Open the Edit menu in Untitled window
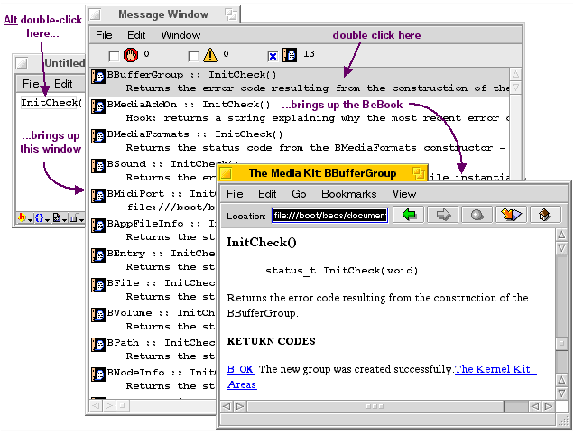Viewport: 574px width, 435px height. pyautogui.click(x=63, y=84)
